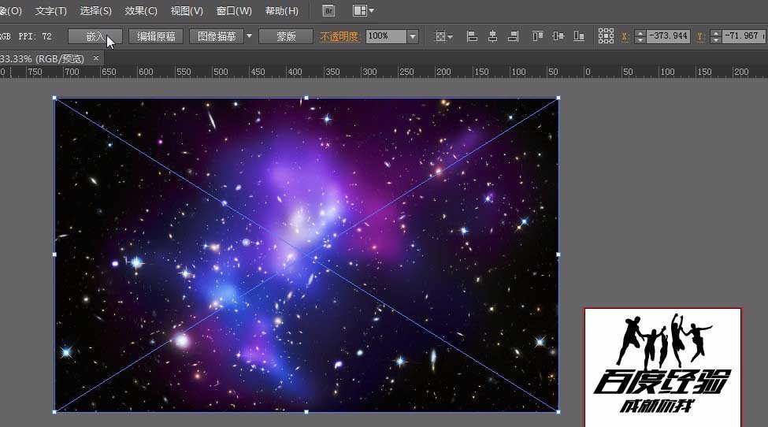Launch Adobe Bridge via Br icon
Viewport: 768px width, 427px height.
point(328,11)
